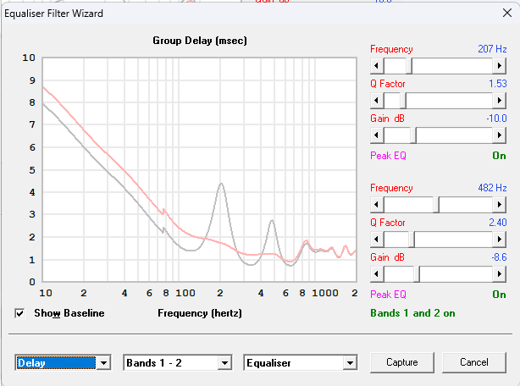Increase band 1 Gain dB with right arrow
The width and height of the screenshot is (520, 386).
[499, 135]
